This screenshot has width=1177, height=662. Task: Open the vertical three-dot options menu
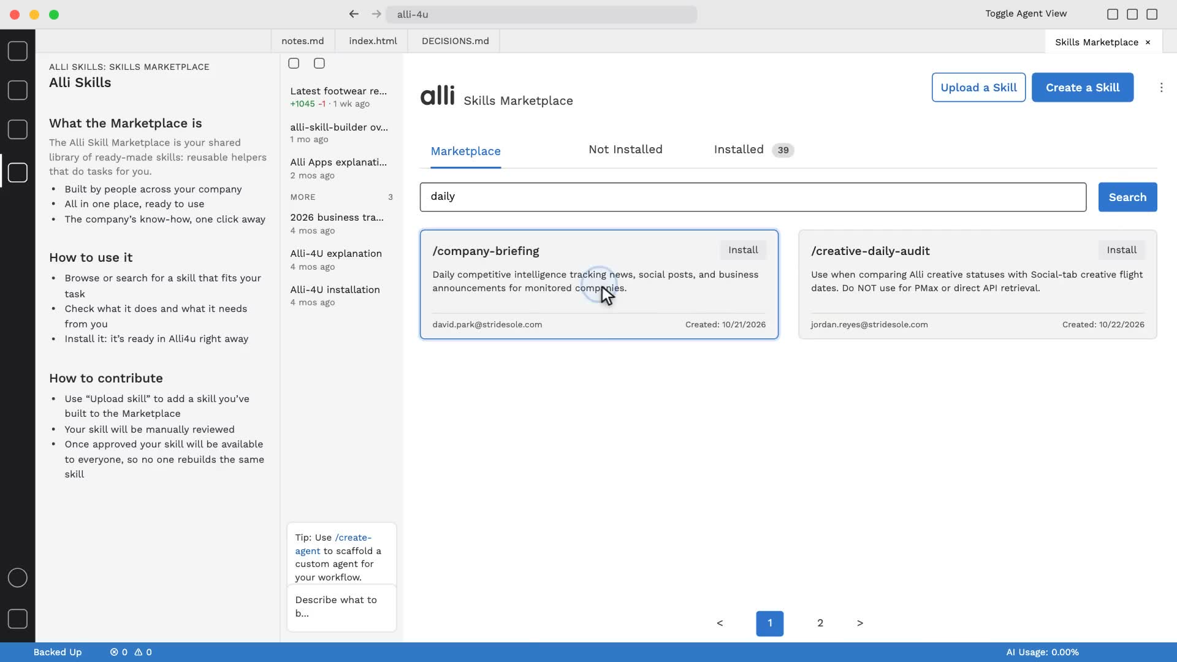point(1161,88)
